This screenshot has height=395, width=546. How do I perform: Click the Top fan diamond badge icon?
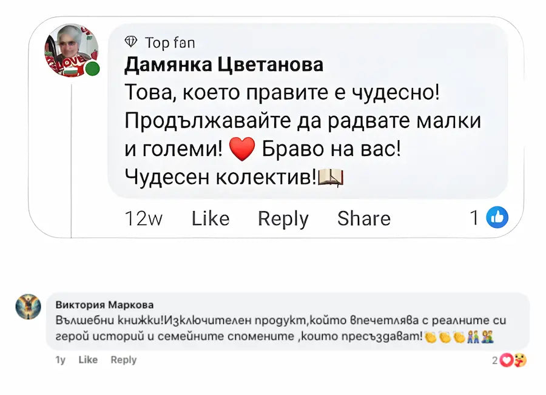(130, 42)
